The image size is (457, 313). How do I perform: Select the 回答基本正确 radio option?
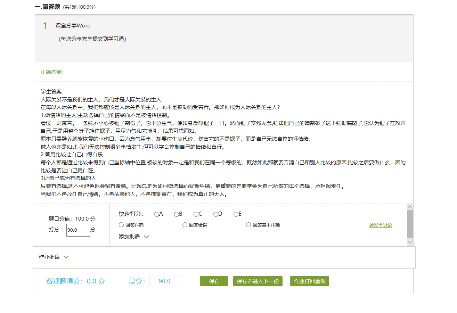[248, 225]
